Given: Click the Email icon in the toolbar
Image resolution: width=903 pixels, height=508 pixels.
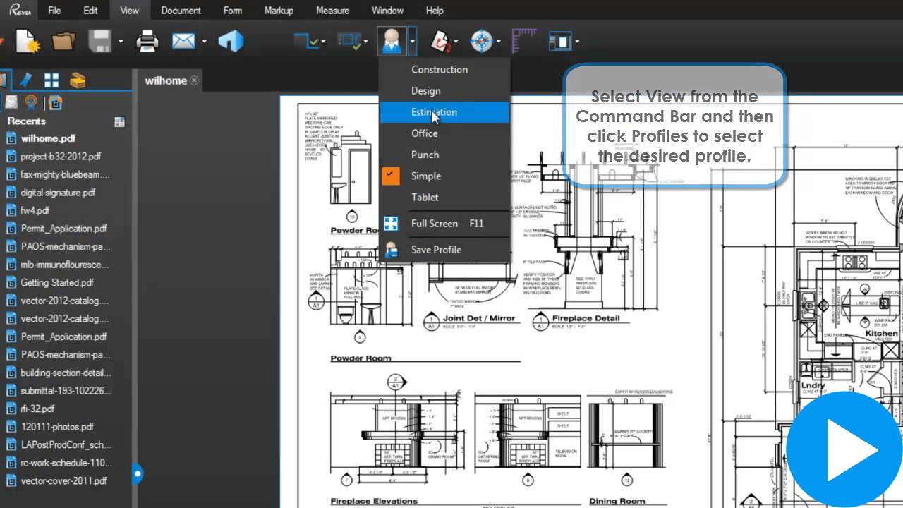Looking at the screenshot, I should click(x=183, y=40).
